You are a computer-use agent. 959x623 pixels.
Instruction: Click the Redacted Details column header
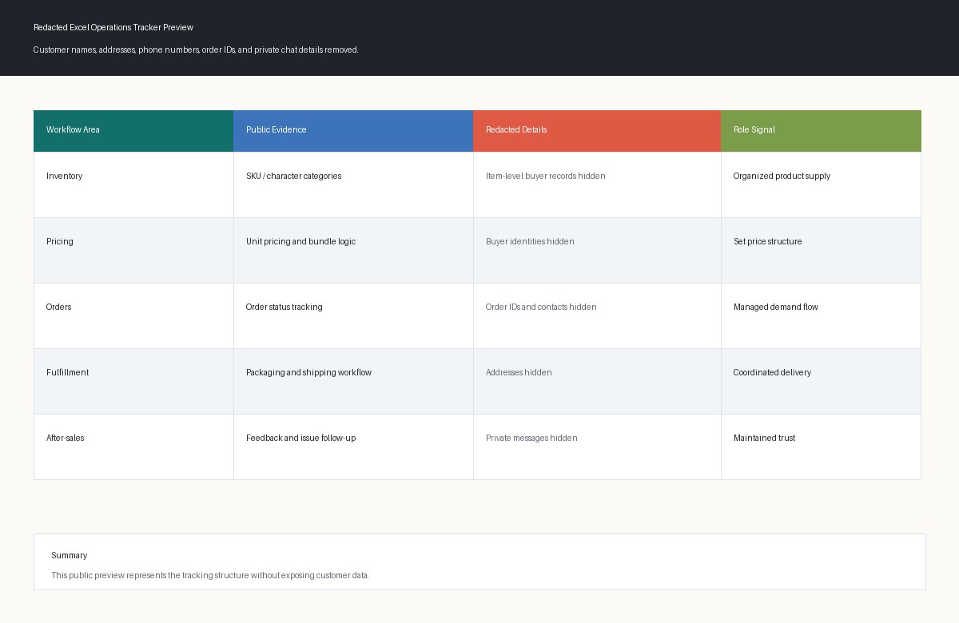pyautogui.click(x=597, y=130)
